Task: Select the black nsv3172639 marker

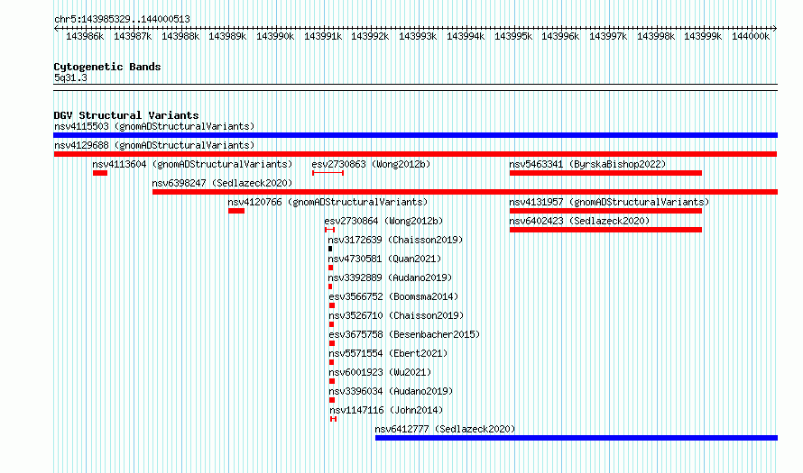Action: (x=330, y=249)
